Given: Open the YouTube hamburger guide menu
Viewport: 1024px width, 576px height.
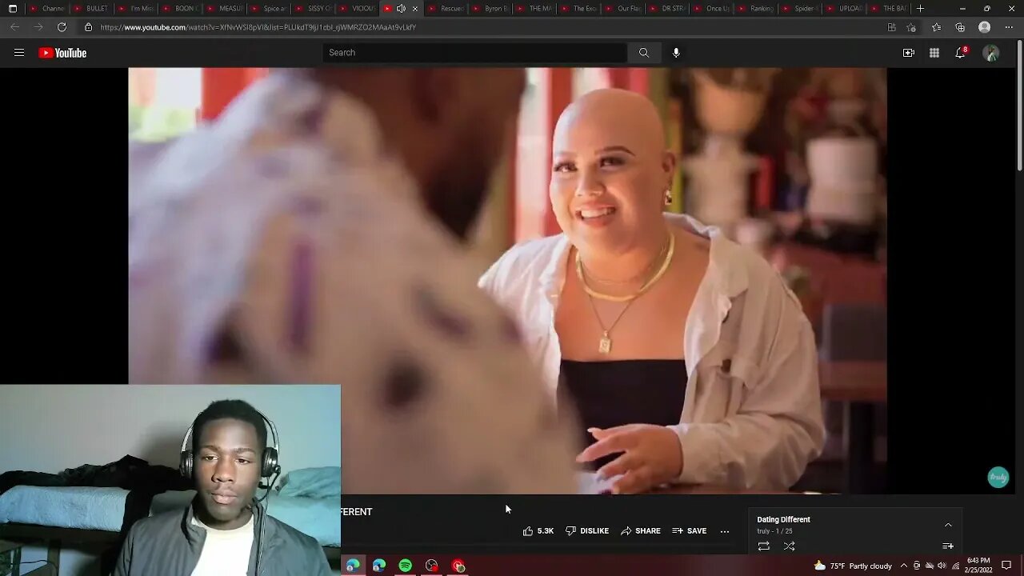Looking at the screenshot, I should point(19,53).
